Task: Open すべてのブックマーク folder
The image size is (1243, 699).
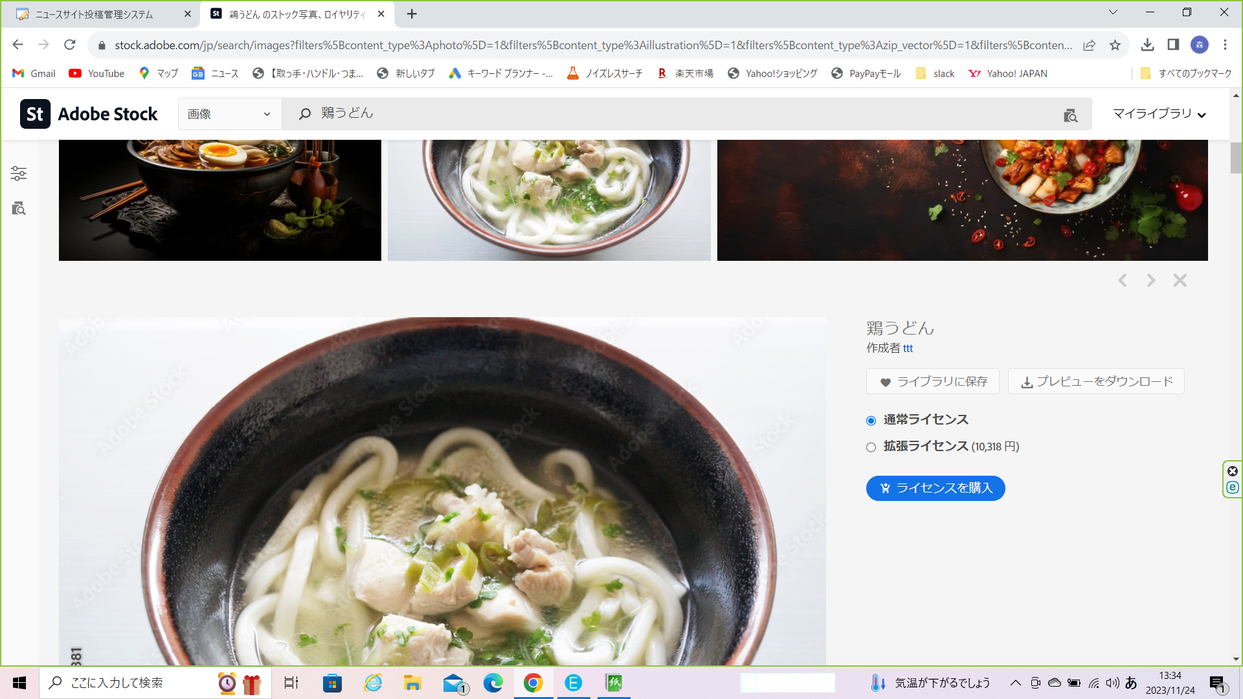Action: [1186, 73]
